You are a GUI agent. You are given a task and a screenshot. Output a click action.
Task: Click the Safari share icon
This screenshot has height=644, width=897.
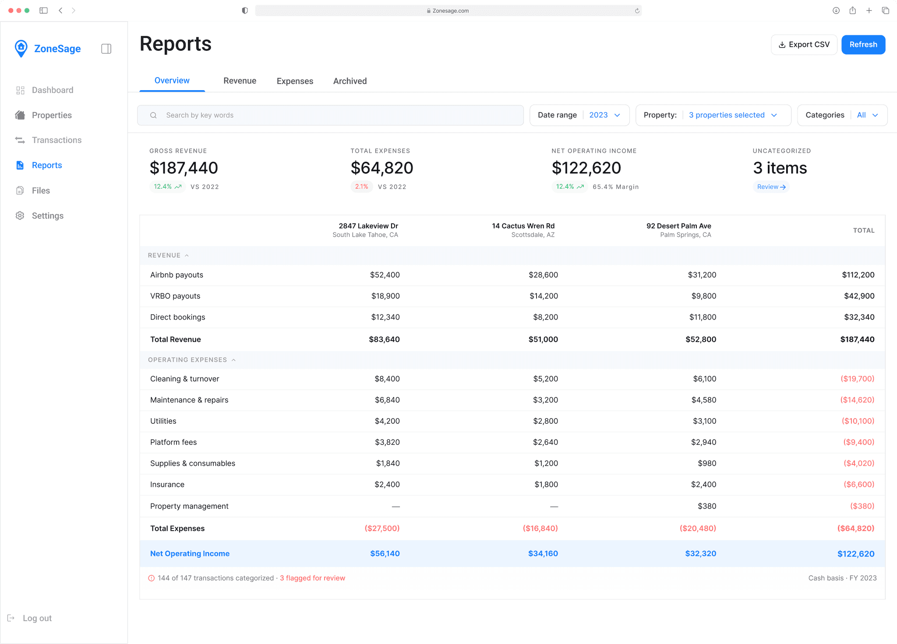click(852, 11)
